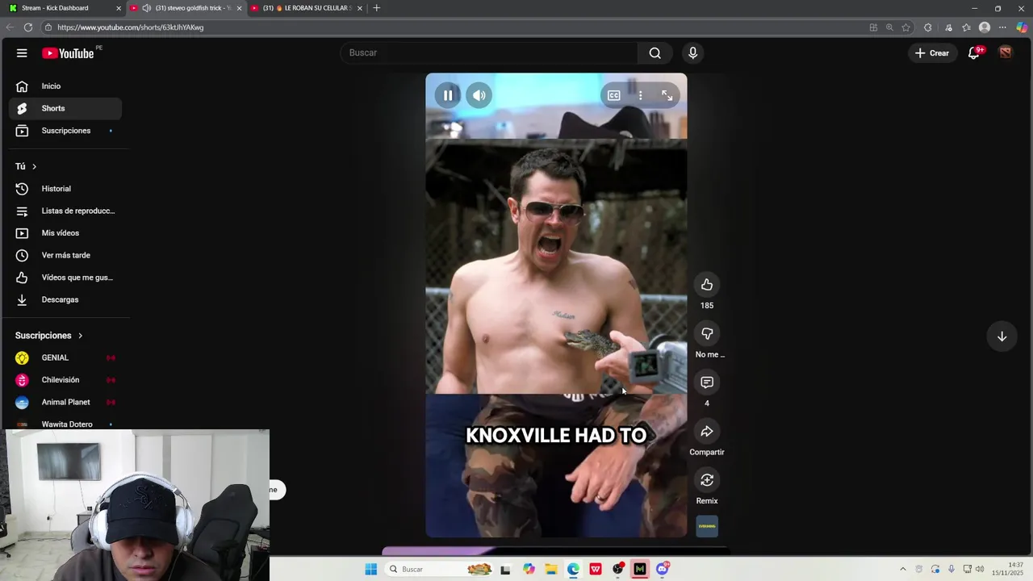Open WPS Office from the taskbar
The width and height of the screenshot is (1033, 581).
[596, 569]
